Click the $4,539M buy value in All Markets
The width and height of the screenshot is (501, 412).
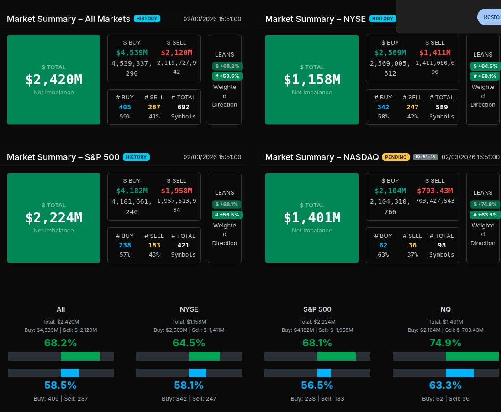click(x=132, y=52)
